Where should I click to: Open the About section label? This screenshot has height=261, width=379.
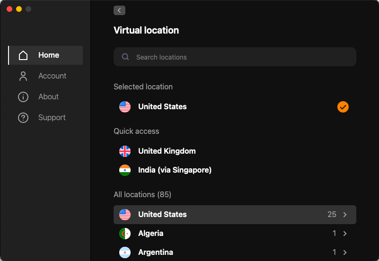click(x=48, y=96)
